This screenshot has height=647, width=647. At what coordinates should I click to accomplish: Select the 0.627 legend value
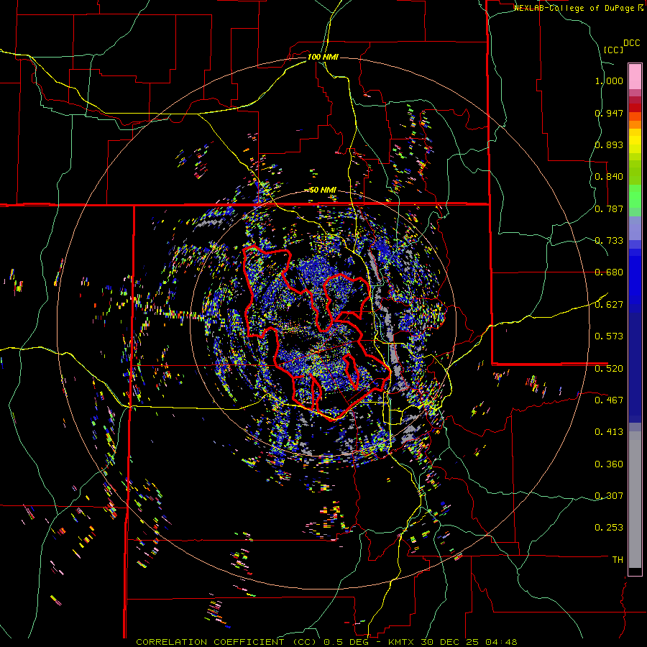[x=609, y=305]
